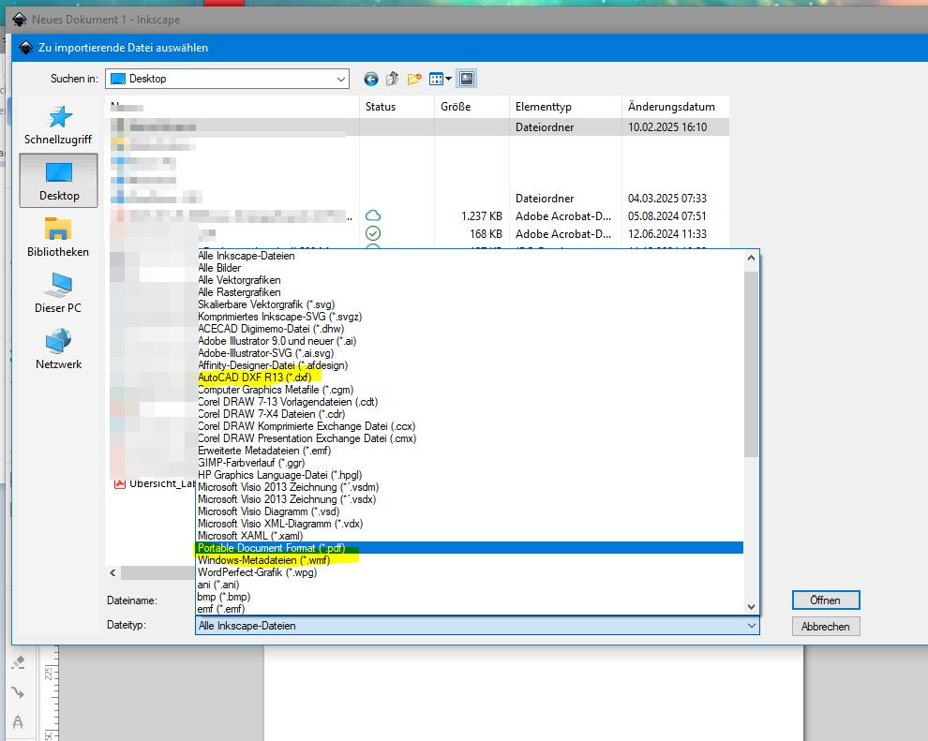Click the green check status icon of 168 KB file
928x741 pixels.
tap(373, 233)
